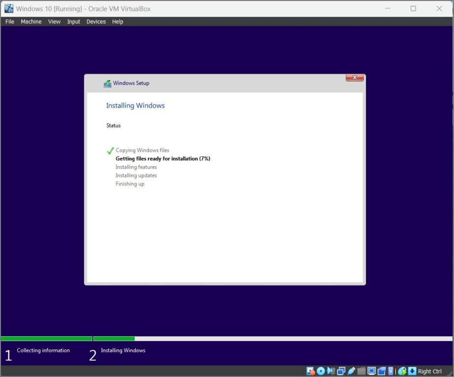Click the optical disc status icon
This screenshot has width=454, height=377.
321,371
